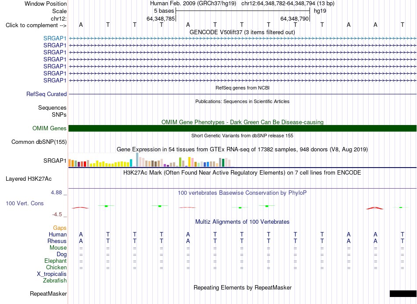
Task: Click the hg19 label beside the scale bar
Action: 320,11
